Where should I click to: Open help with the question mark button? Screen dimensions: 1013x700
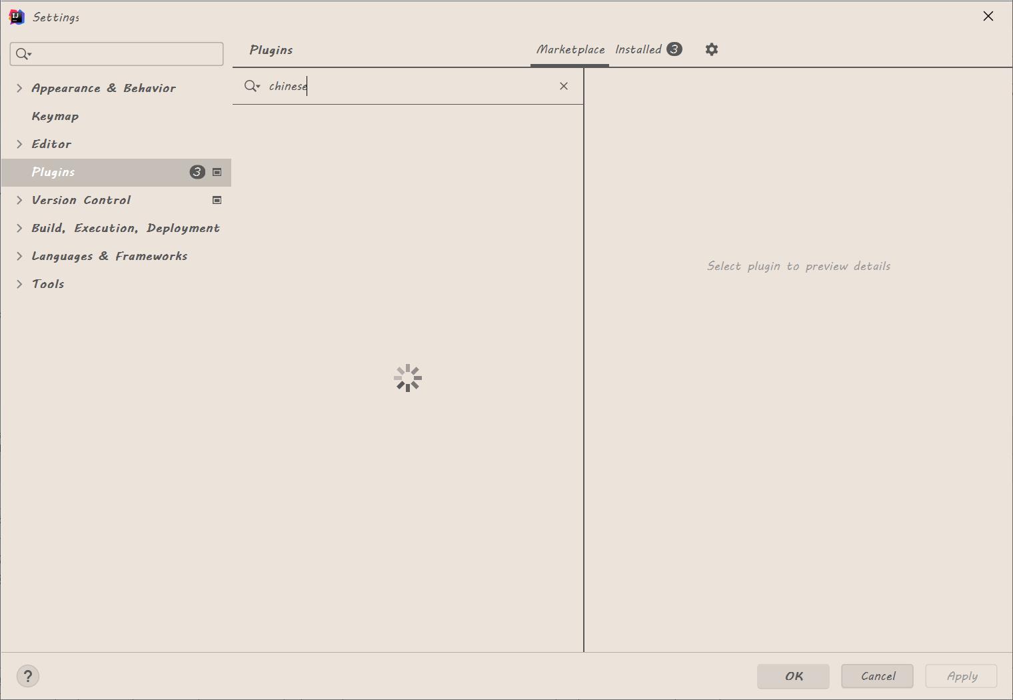pos(28,676)
